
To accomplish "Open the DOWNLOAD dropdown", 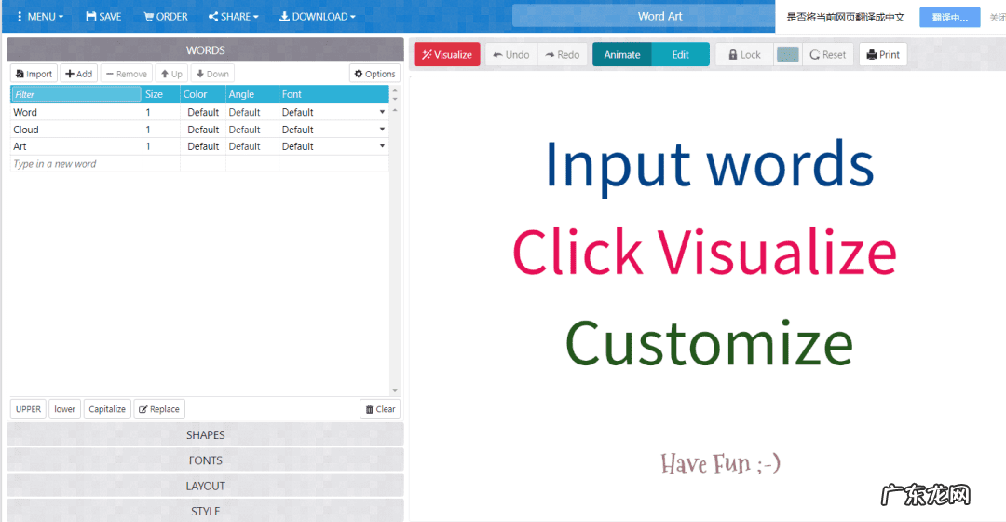I will (318, 17).
